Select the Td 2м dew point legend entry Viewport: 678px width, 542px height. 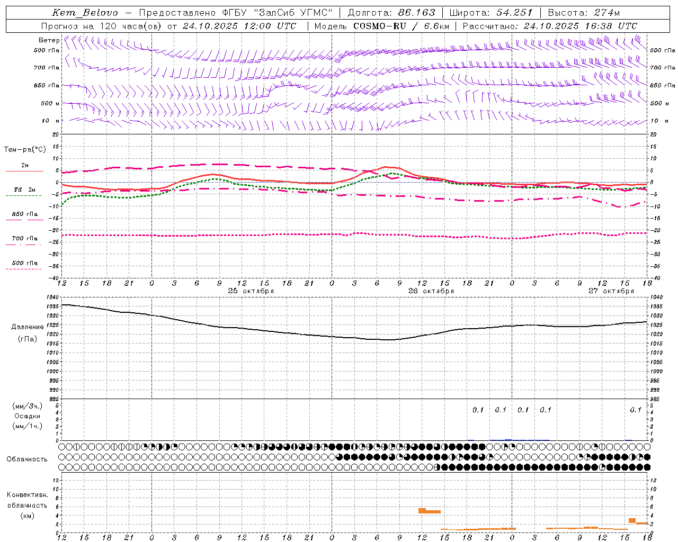point(25,189)
